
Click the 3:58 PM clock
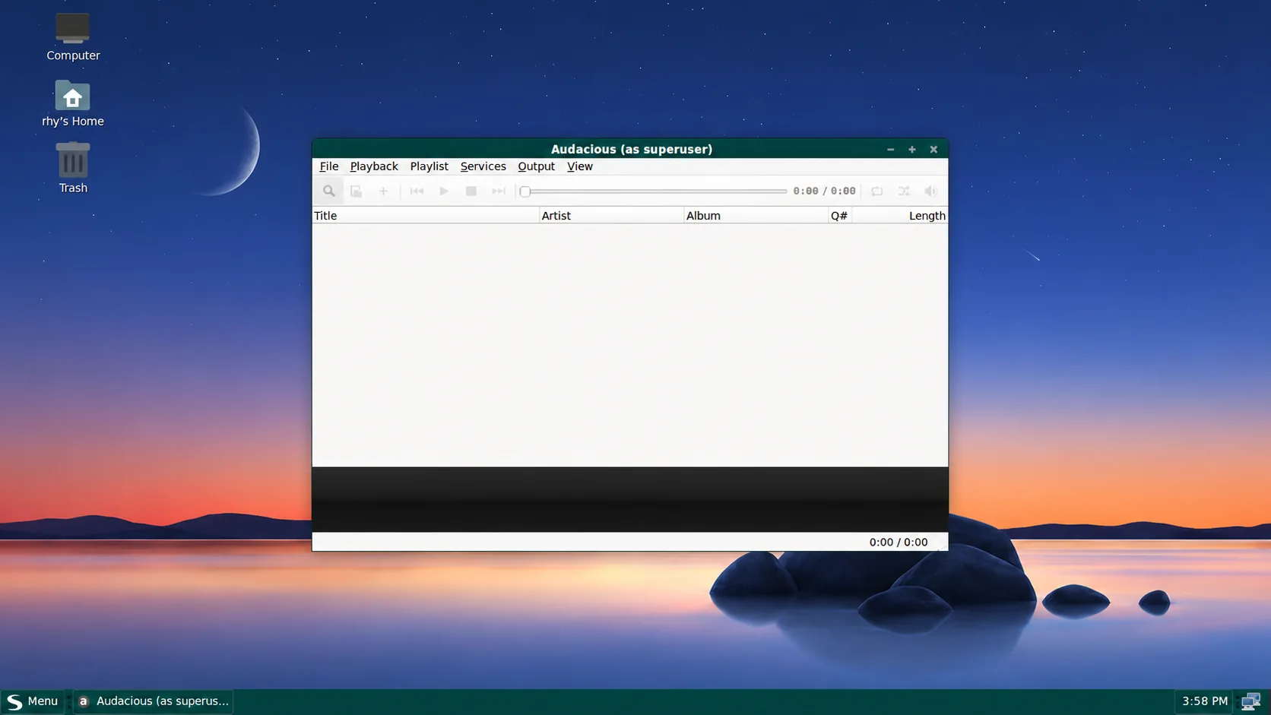(x=1205, y=701)
